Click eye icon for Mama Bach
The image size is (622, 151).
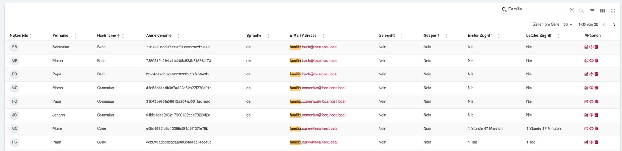(x=591, y=61)
